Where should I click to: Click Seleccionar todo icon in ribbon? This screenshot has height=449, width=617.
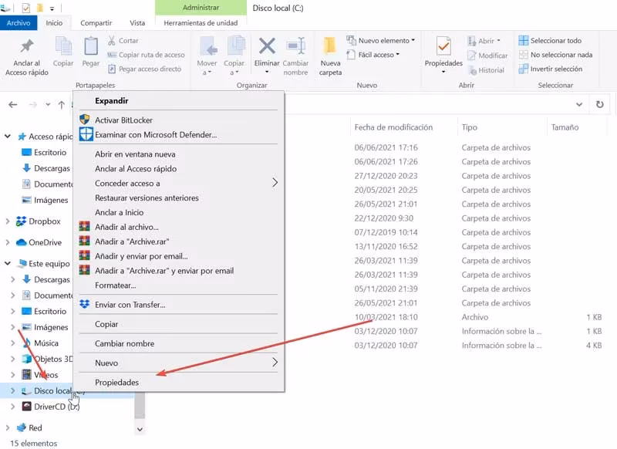pyautogui.click(x=524, y=41)
